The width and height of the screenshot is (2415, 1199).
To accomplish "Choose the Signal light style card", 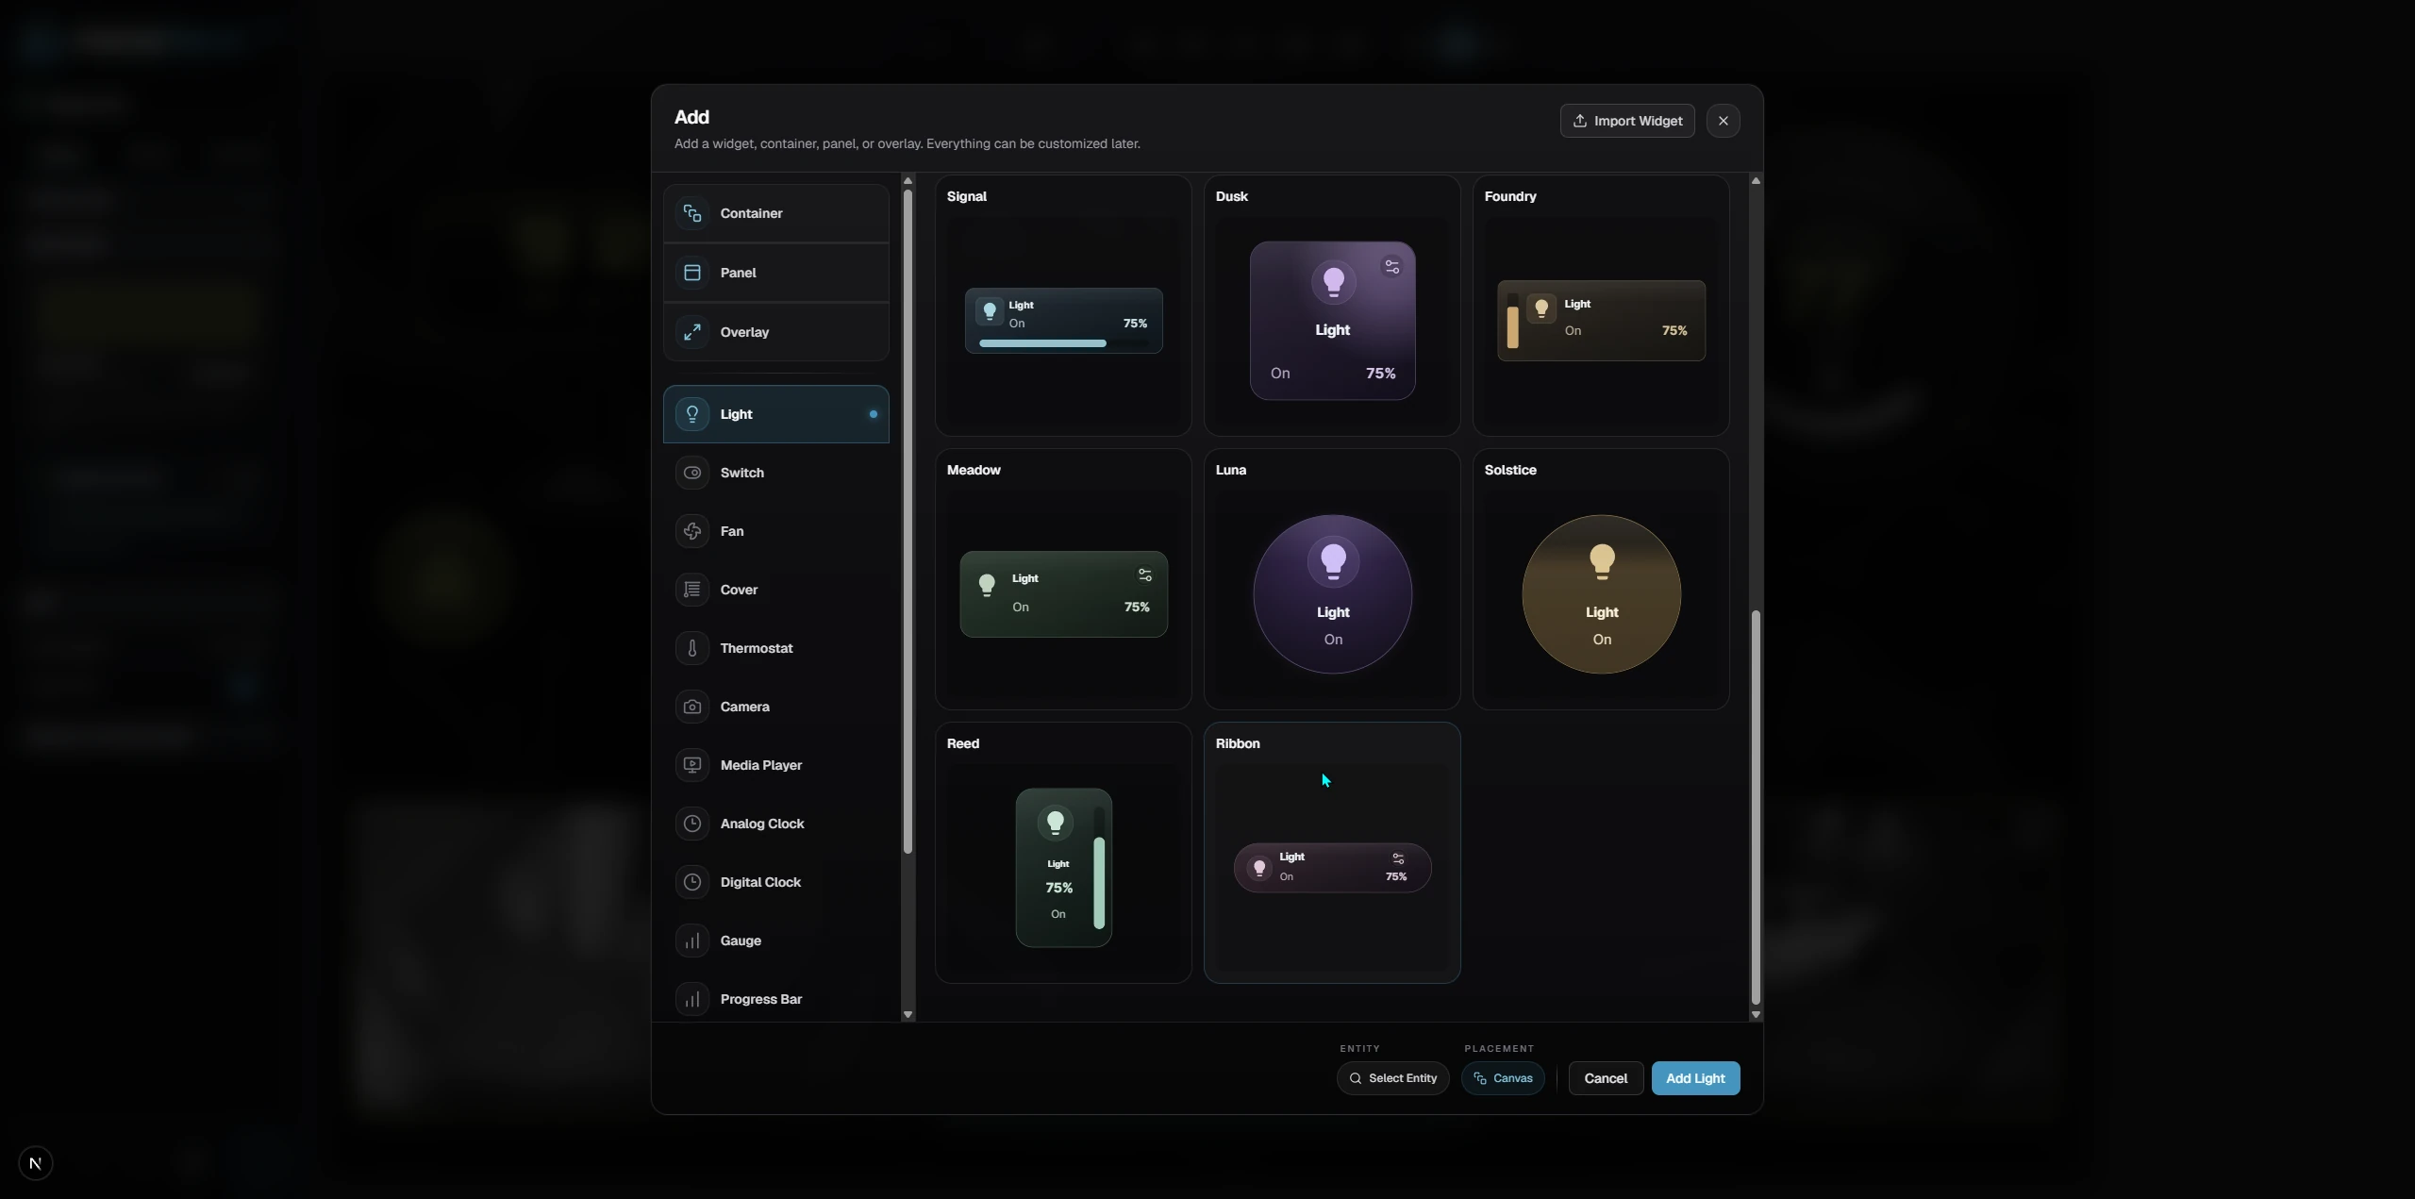I will (x=1063, y=306).
